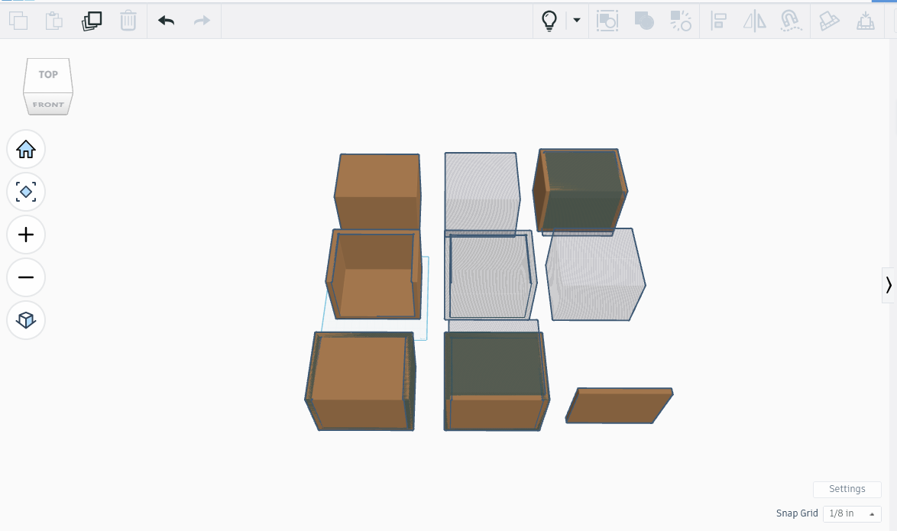Zoom out with the minus button
Image resolution: width=897 pixels, height=531 pixels.
(x=26, y=277)
